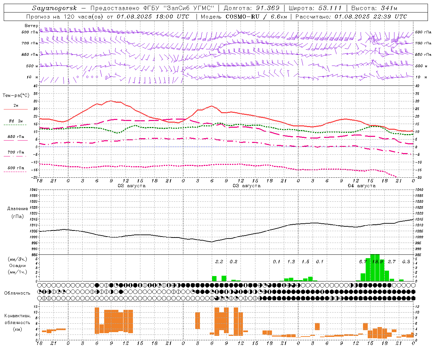Click the '(гПа)' unit under Давление
This screenshot has width=433, height=346.
click(18, 217)
